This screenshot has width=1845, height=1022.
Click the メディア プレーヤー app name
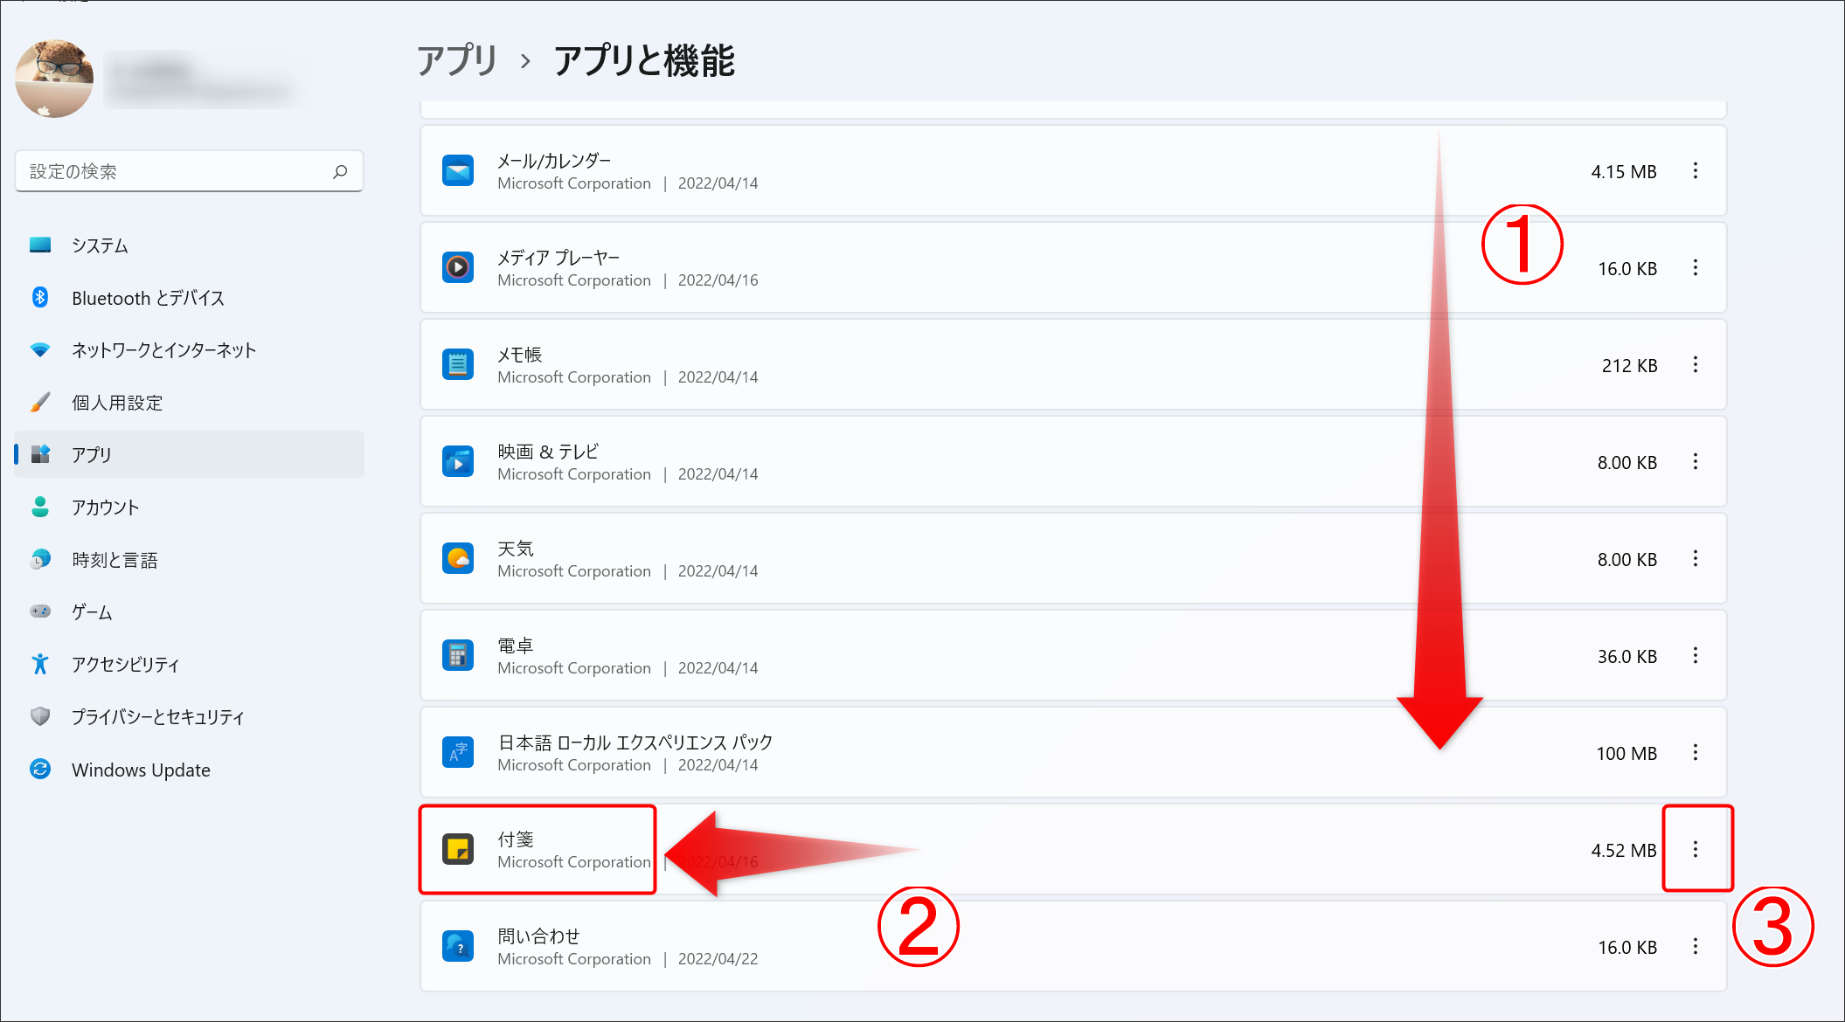coord(558,258)
